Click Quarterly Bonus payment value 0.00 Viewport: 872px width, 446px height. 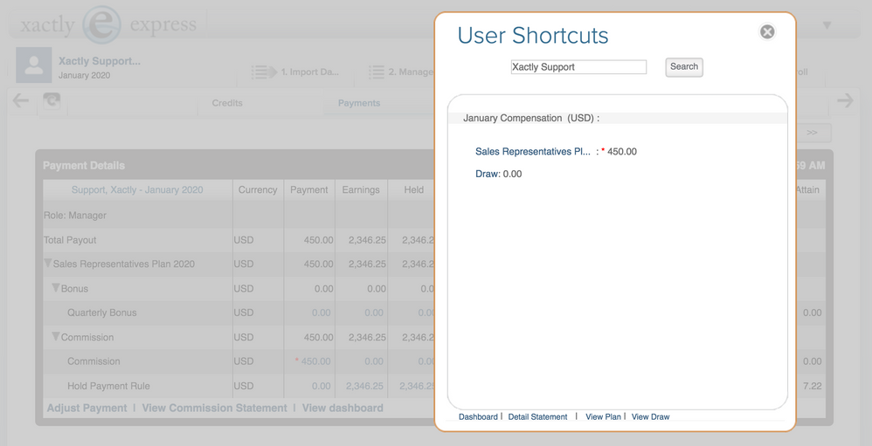point(322,312)
